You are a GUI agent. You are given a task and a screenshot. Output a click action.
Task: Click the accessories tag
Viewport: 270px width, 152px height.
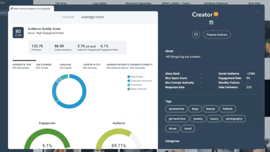(x=176, y=109)
